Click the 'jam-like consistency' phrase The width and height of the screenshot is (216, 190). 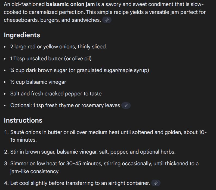click(x=35, y=172)
